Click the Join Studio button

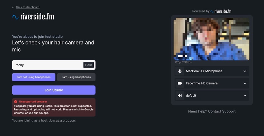point(54,90)
